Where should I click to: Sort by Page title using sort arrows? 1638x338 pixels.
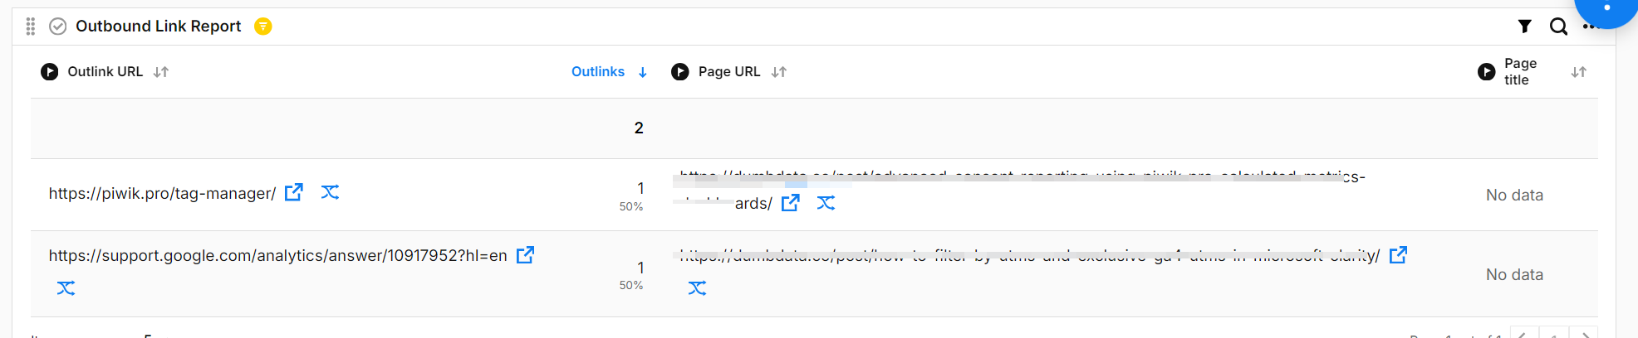(1579, 72)
